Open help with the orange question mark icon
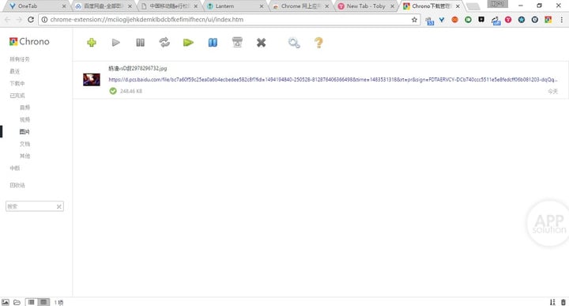 (x=318, y=43)
